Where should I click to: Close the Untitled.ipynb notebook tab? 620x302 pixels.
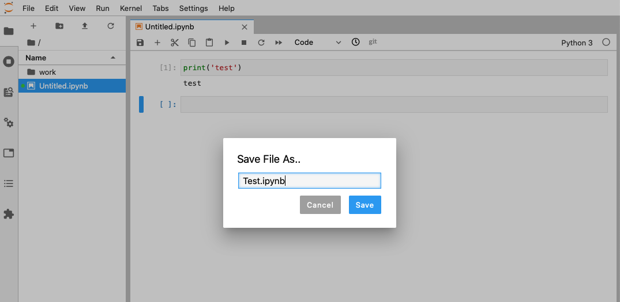[x=245, y=27]
